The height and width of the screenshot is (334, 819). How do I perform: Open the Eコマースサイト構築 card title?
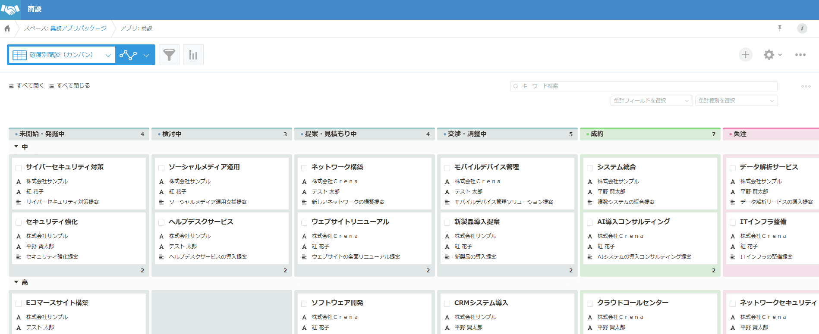click(57, 303)
